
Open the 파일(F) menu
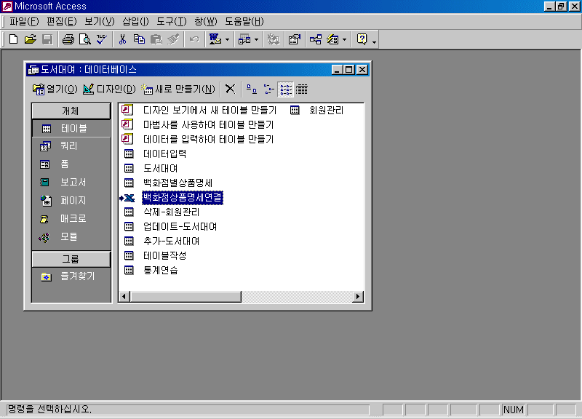click(24, 21)
